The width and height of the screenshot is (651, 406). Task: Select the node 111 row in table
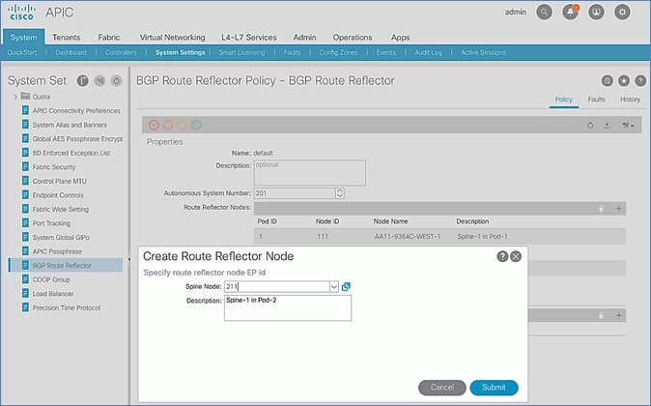(439, 237)
